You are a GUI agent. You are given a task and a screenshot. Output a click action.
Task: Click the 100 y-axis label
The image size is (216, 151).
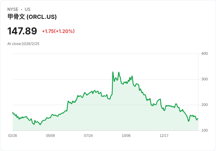click(205, 130)
